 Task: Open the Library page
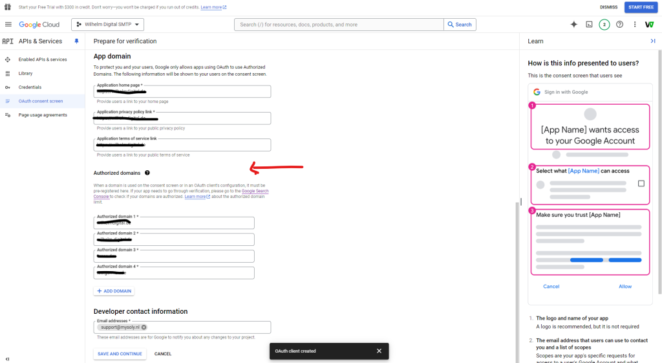[x=25, y=74]
